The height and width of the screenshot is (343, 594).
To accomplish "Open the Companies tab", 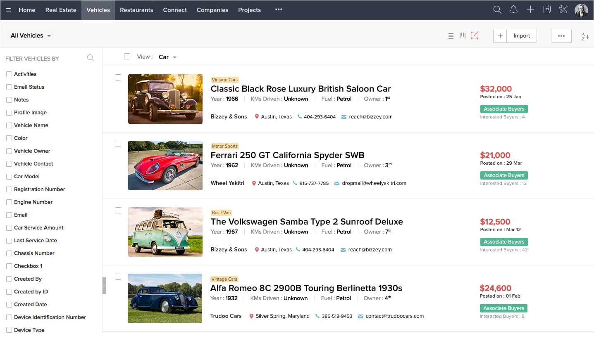I will click(212, 10).
